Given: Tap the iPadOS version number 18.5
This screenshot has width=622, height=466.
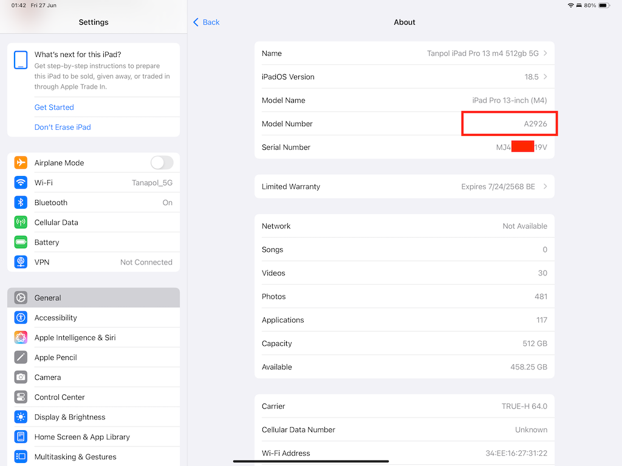Looking at the screenshot, I should tap(531, 76).
